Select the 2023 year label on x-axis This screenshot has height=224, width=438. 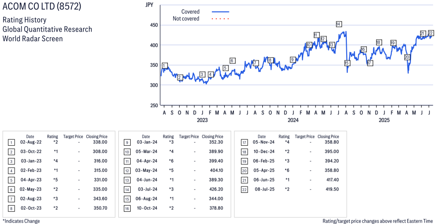[202, 120]
